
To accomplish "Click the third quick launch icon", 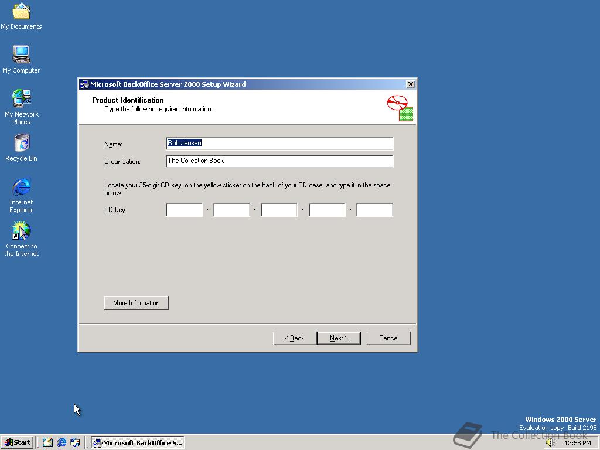I will pos(75,442).
